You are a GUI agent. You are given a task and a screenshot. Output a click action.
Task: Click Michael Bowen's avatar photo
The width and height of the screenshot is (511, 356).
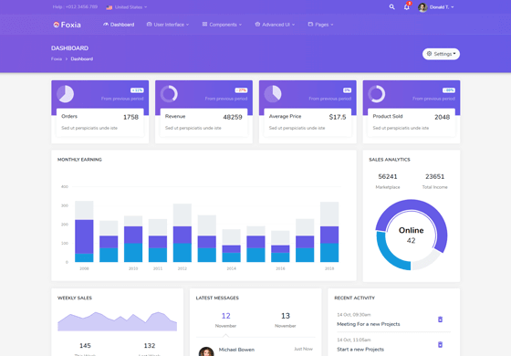[x=206, y=351]
